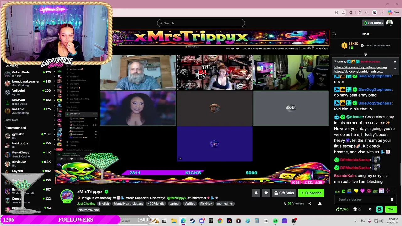
Task: Click BrandoKain username in chat
Action: [x=345, y=176]
